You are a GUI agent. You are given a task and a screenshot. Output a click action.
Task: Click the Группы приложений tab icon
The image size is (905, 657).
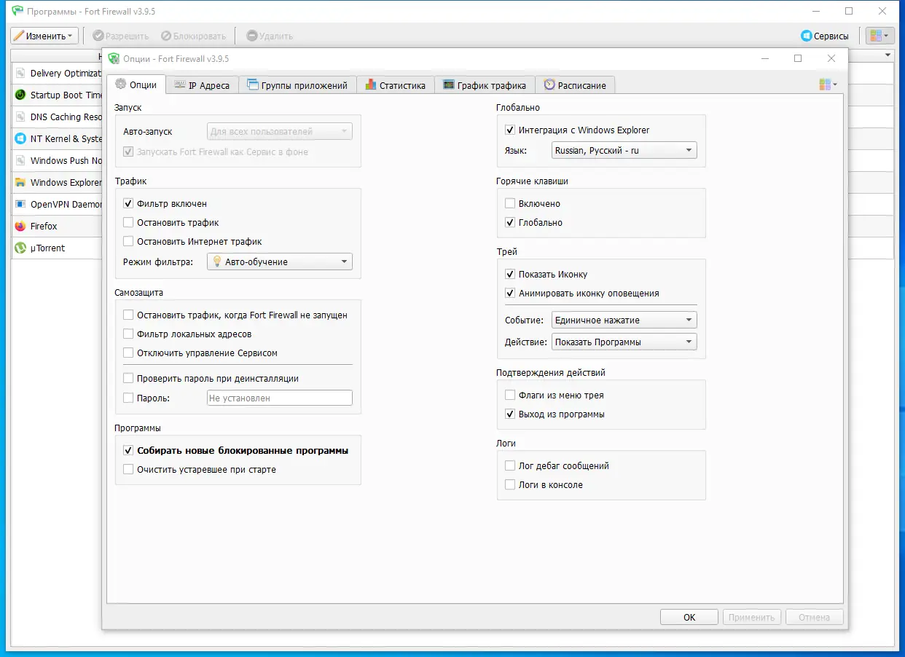click(253, 85)
